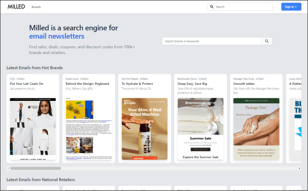Click the hero search submit magnifier button
Screen dimensions: 308x191
pos(267,41)
